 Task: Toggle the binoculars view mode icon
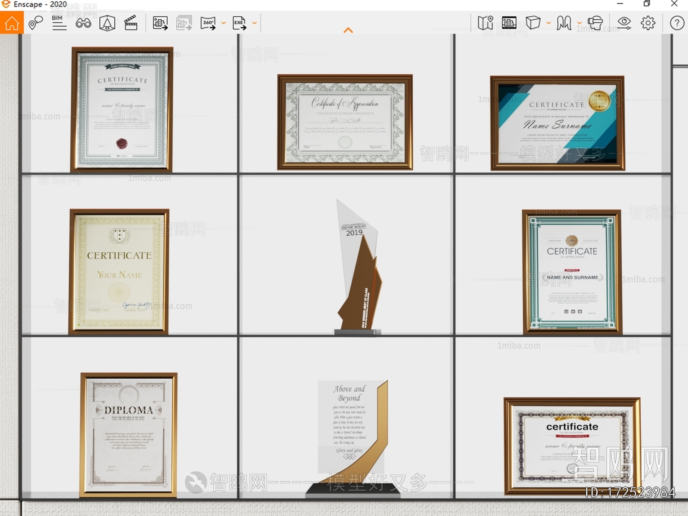pos(83,23)
